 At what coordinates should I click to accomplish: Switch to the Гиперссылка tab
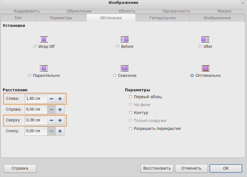(162, 18)
